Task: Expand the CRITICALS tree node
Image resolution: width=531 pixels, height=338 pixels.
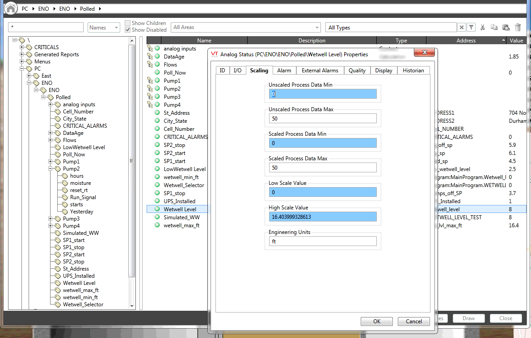Action: click(22, 47)
